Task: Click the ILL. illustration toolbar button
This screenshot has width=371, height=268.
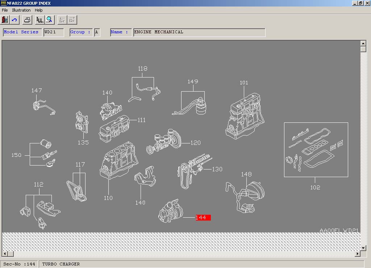Action: [x=39, y=20]
